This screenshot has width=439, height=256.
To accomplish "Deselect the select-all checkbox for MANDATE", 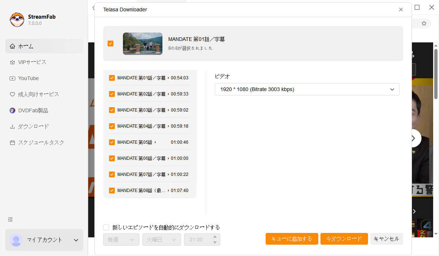I will (x=110, y=43).
